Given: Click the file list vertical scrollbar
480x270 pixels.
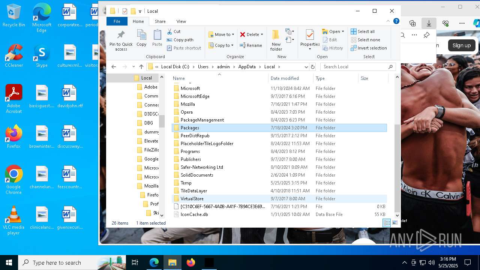Looking at the screenshot, I should [397, 168].
